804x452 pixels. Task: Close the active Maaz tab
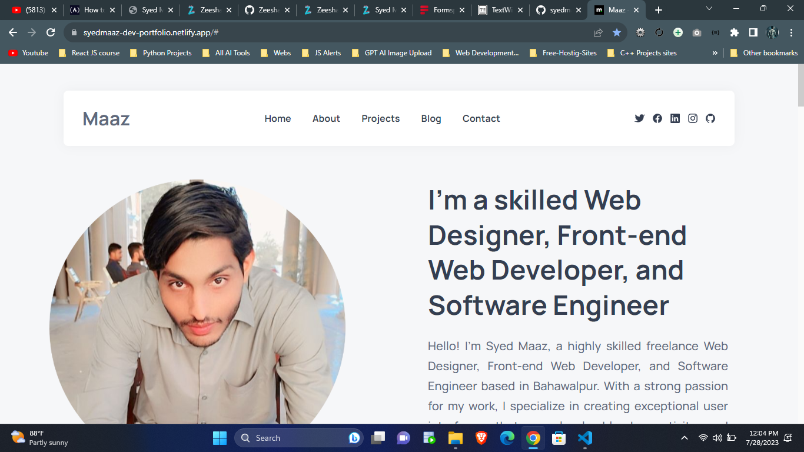click(x=636, y=10)
